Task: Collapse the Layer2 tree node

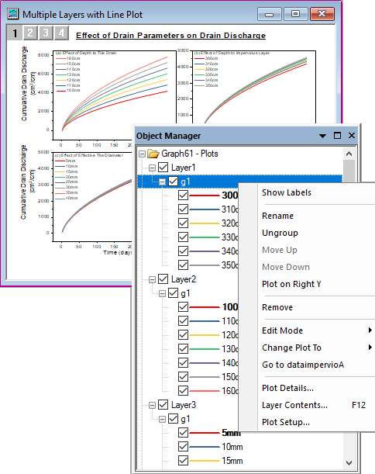Action: [153, 279]
